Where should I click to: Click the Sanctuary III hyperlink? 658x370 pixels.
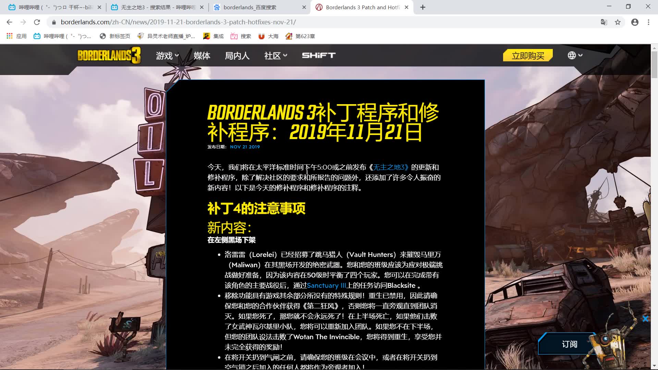tap(326, 285)
